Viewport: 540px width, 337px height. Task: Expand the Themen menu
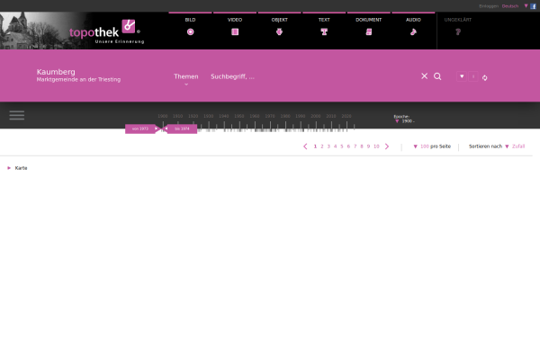coord(186,77)
